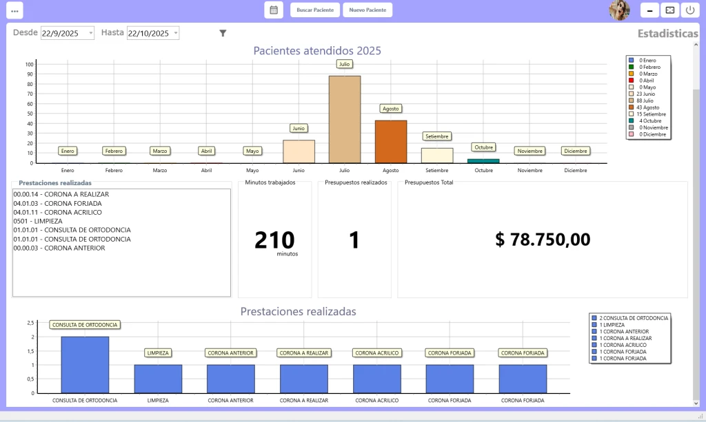The image size is (706, 422).
Task: Click the Desde date input field
Action: click(62, 33)
